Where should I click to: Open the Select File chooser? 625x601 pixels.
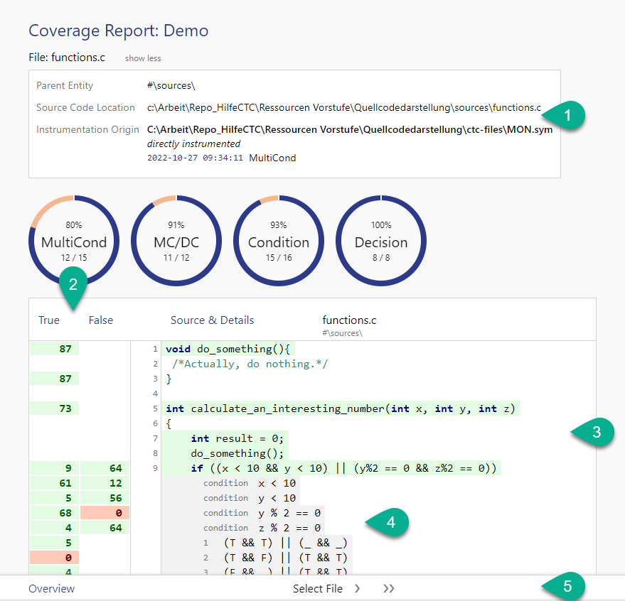pyautogui.click(x=317, y=589)
